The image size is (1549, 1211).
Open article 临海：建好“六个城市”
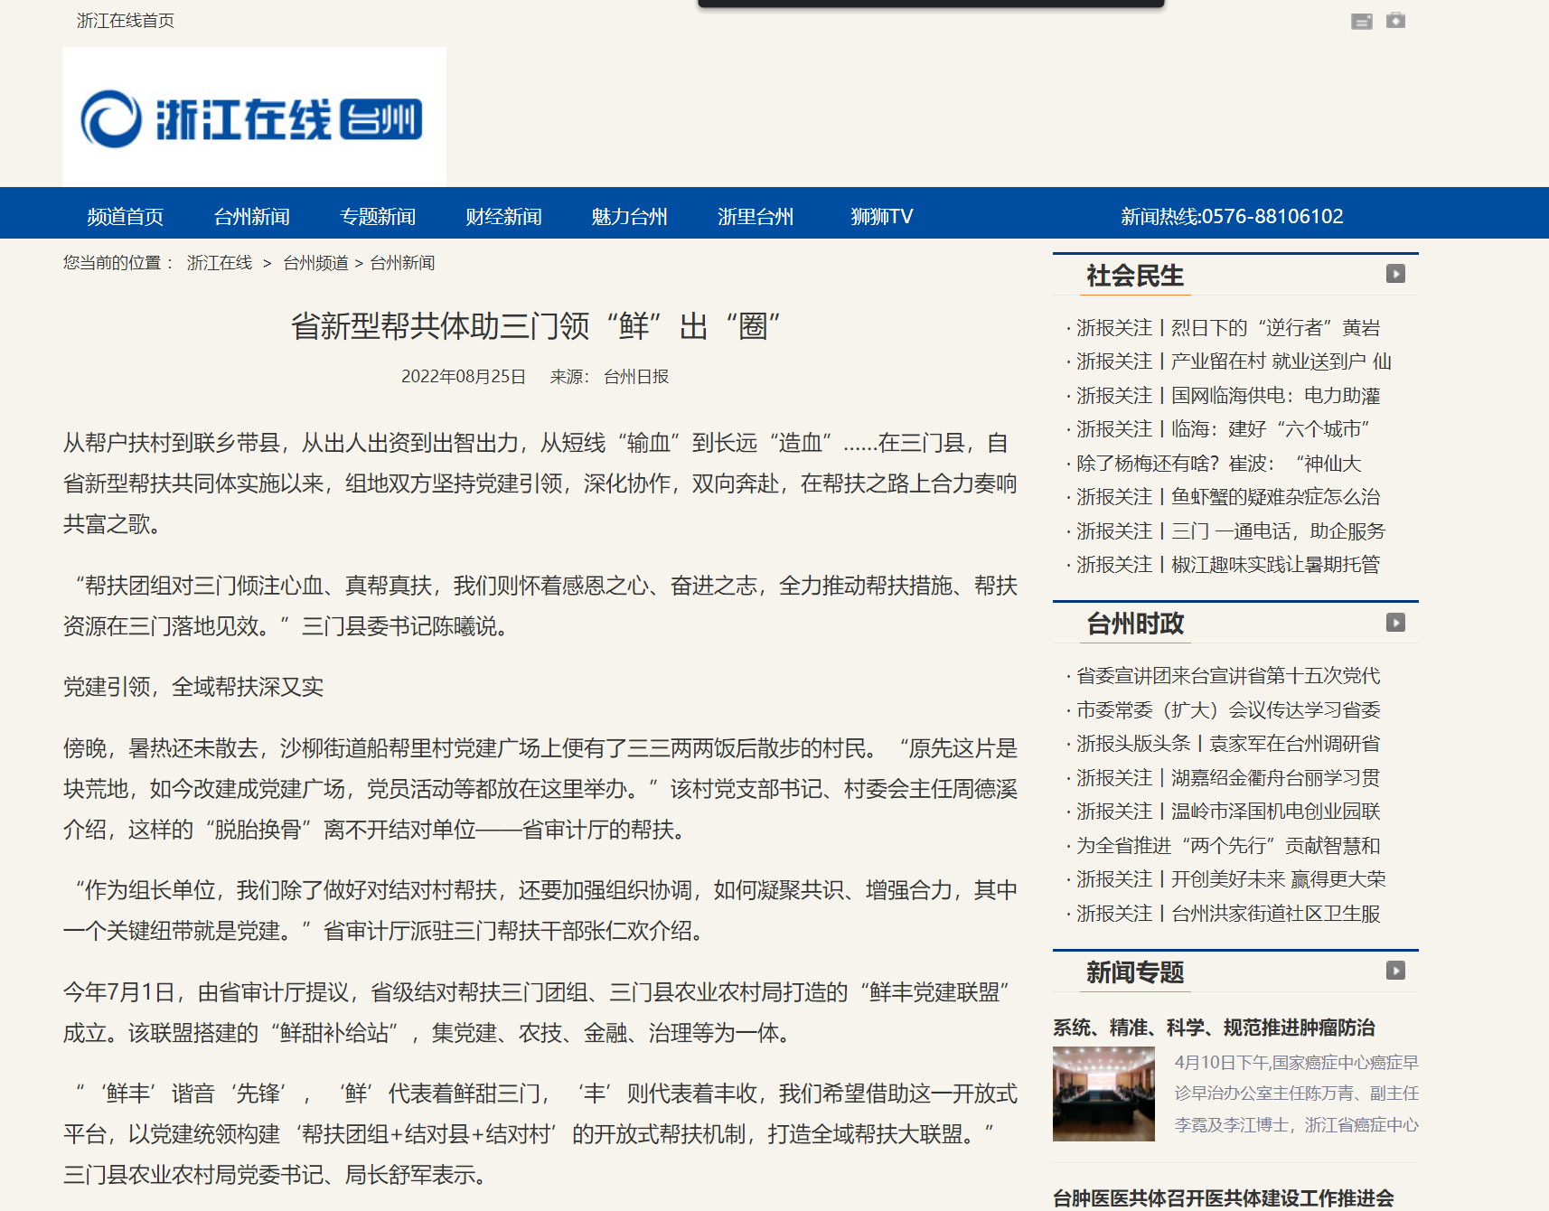pos(1223,429)
